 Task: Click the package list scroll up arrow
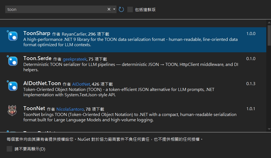click(269, 23)
